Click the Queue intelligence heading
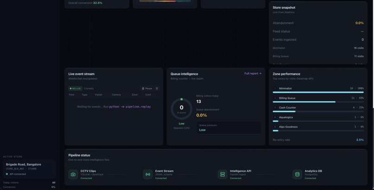The width and height of the screenshot is (374, 190). tap(184, 74)
